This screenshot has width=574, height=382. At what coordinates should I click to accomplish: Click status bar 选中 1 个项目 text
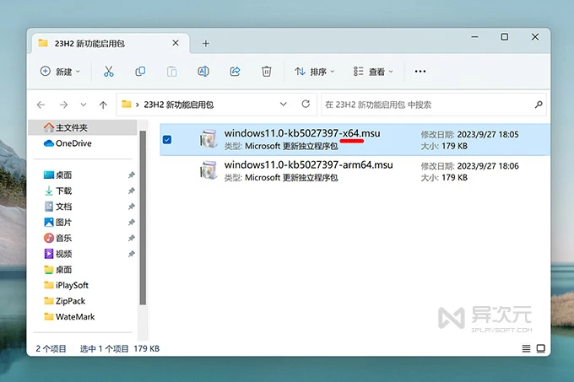point(105,349)
